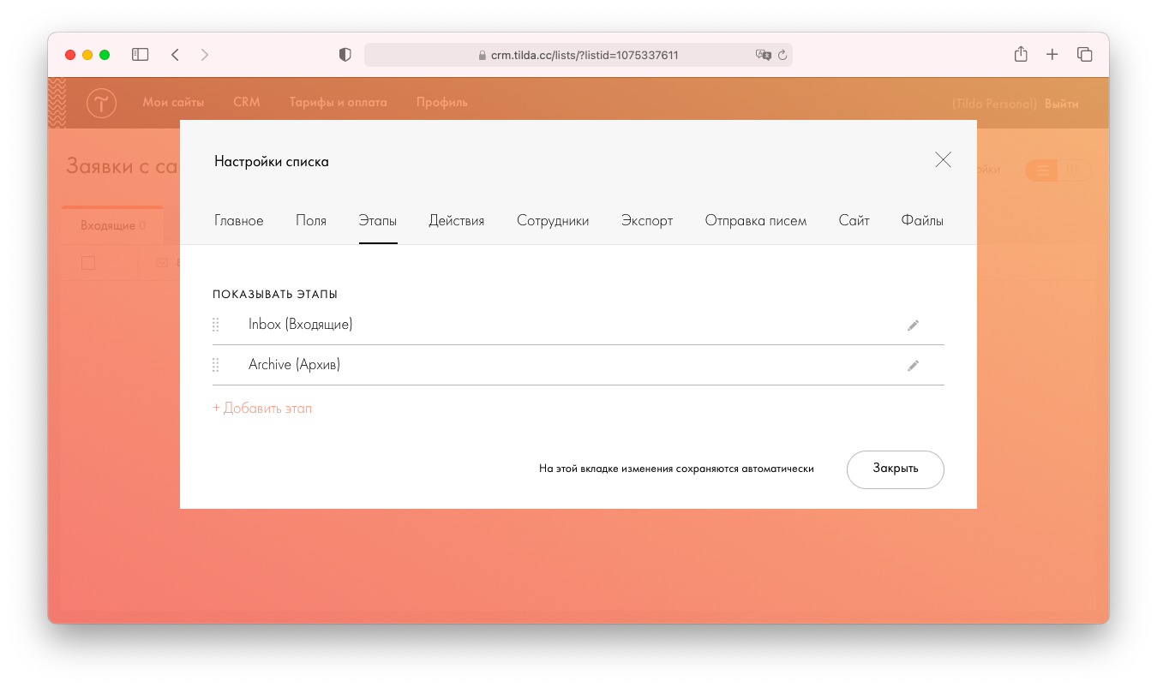
Task: Toggle Safari sidebar icon
Action: point(140,55)
